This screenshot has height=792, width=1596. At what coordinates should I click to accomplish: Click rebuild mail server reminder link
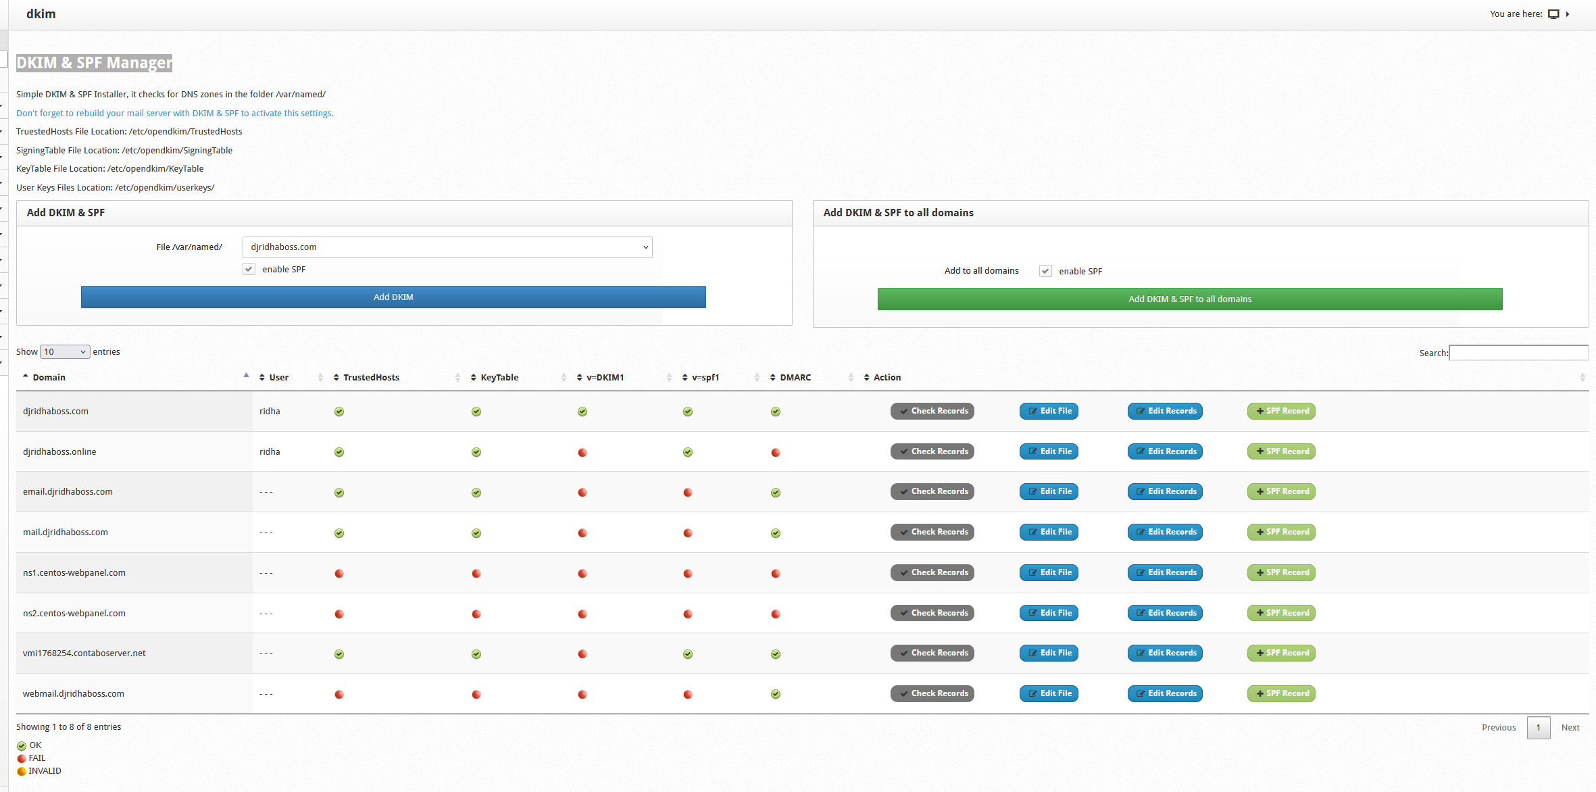point(175,114)
